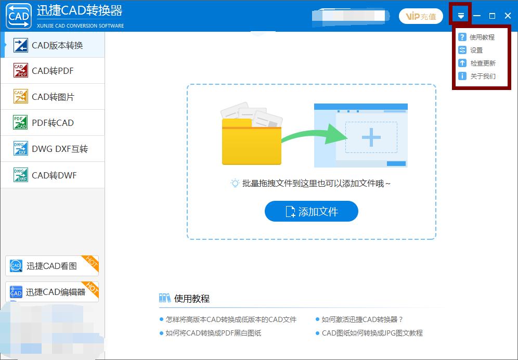Click the 迅捷CAD看图 viewer icon
This screenshot has height=360, width=518.
coord(16,265)
